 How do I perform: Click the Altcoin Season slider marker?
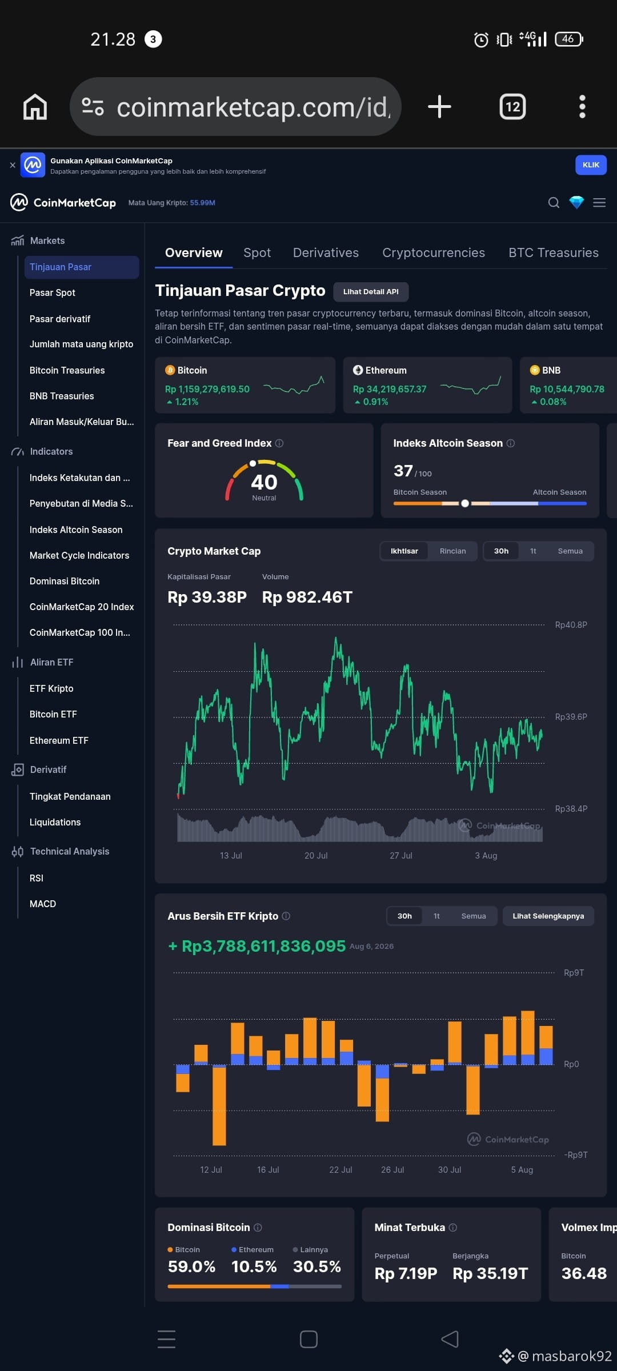[465, 503]
